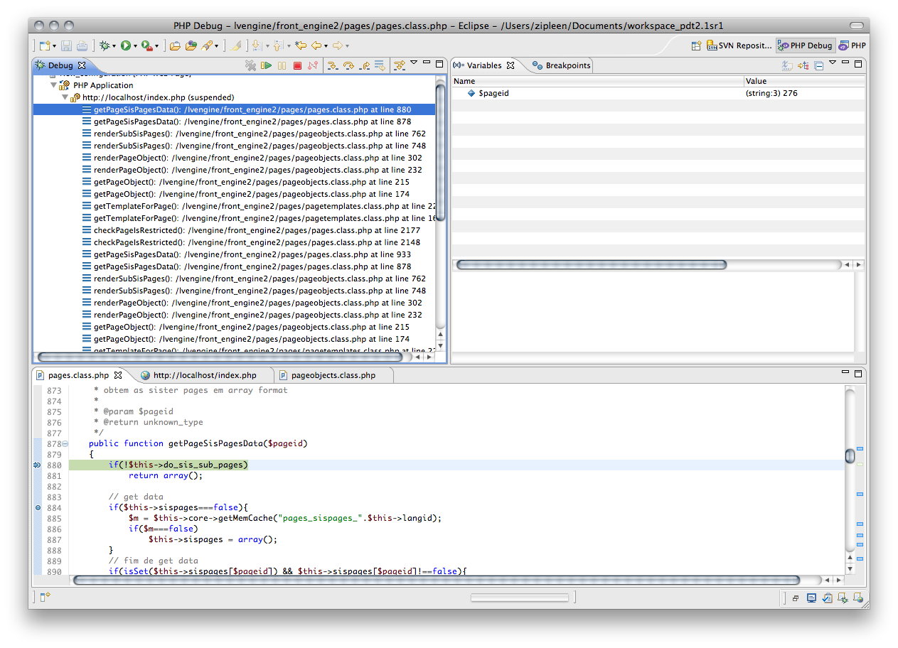Open the Debug launch dropdown arrow
The image size is (898, 648).
(114, 46)
